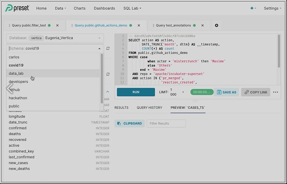Open test_annotations tab options dots
The width and height of the screenshot is (287, 184).
153,26
